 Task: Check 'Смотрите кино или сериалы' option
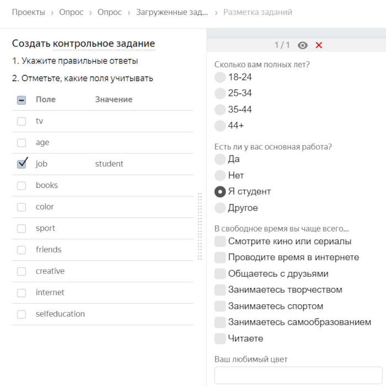click(x=220, y=241)
